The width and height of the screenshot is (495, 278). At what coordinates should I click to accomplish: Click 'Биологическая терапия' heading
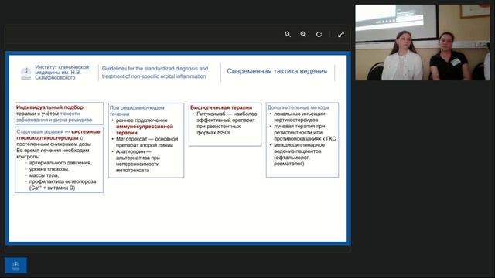[221, 107]
